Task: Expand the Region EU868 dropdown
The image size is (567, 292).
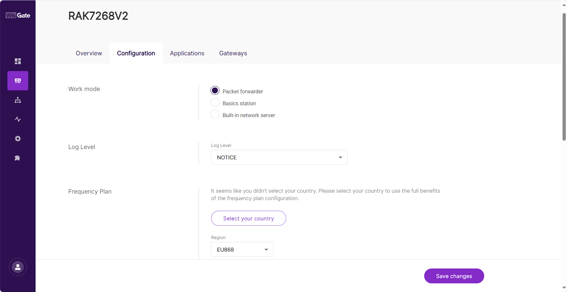Action: pos(242,249)
